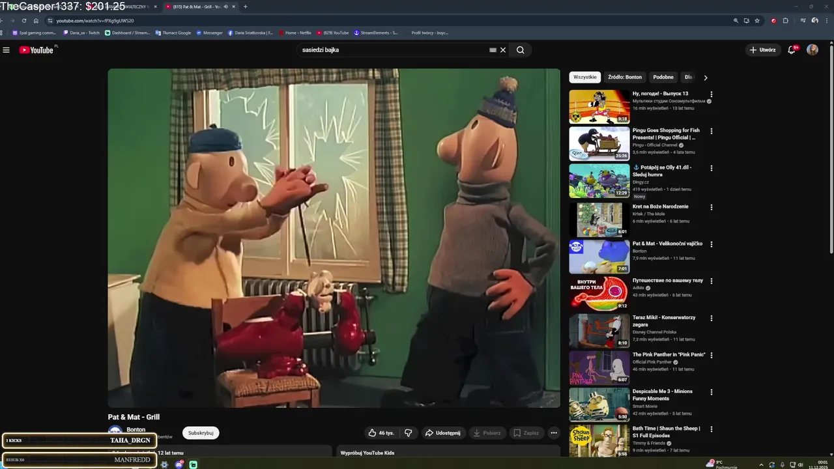Open the Pingu Goes Shopping for Fish thumbnail
This screenshot has height=469, width=834.
coord(599,143)
